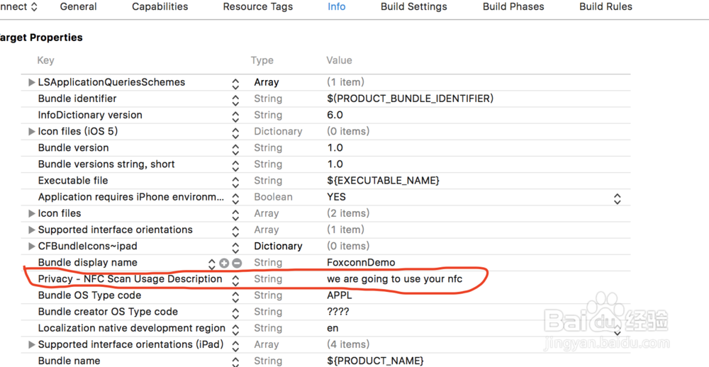
Task: Expand LSApplicationQueriesSchemes array
Action: point(31,83)
